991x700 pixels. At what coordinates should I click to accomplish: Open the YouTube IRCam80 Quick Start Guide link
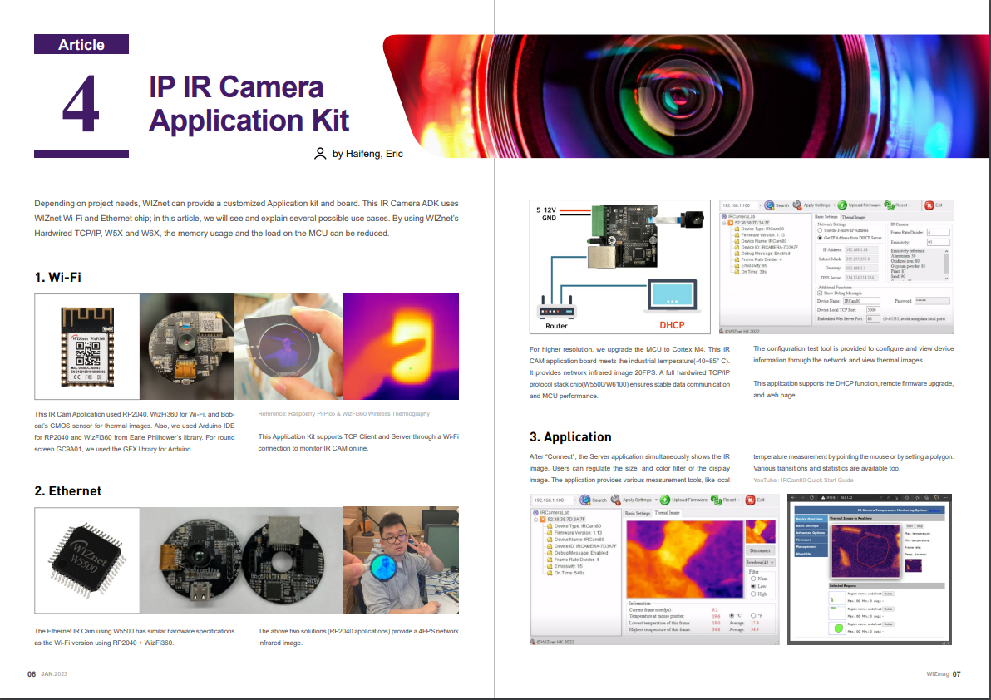(803, 481)
